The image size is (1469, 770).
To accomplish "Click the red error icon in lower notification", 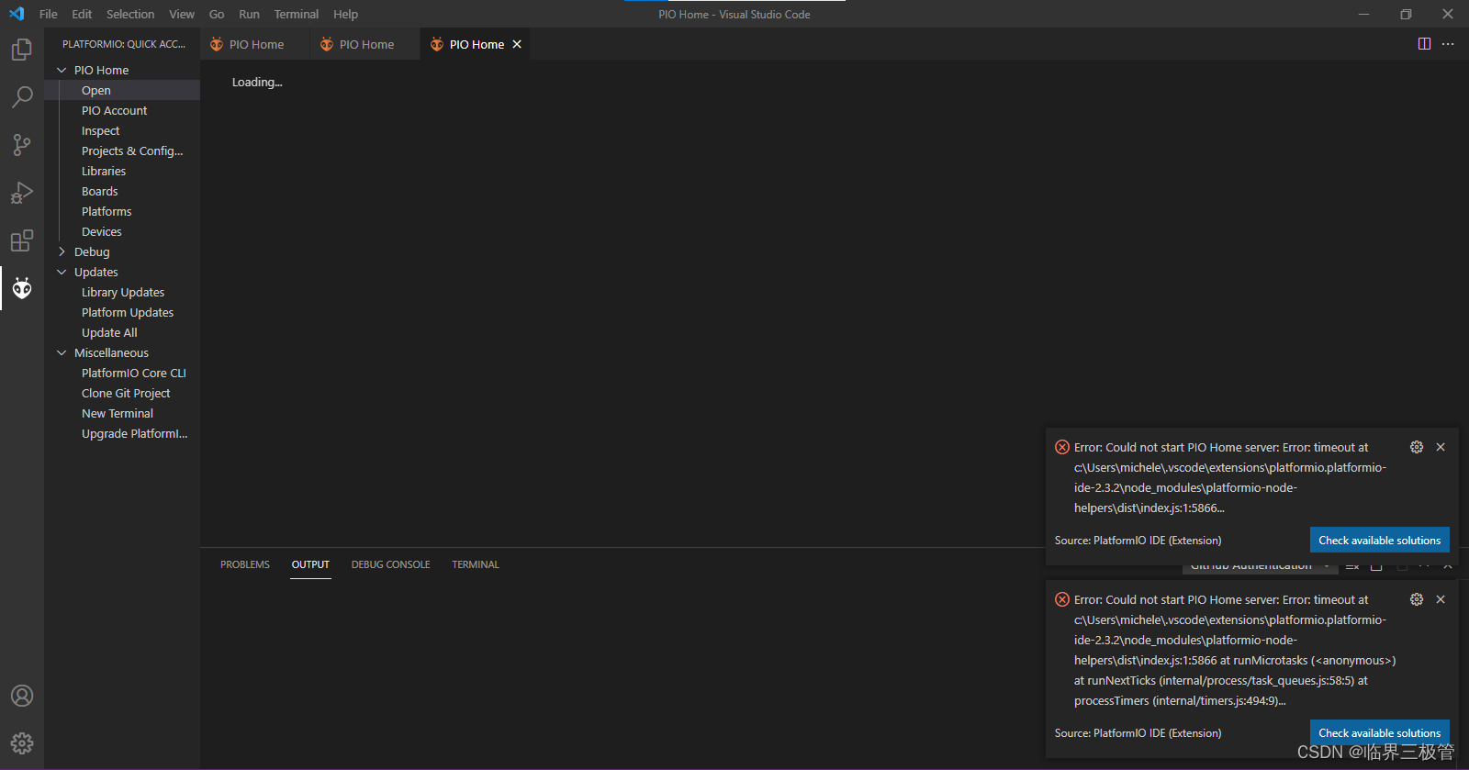I will tap(1062, 599).
